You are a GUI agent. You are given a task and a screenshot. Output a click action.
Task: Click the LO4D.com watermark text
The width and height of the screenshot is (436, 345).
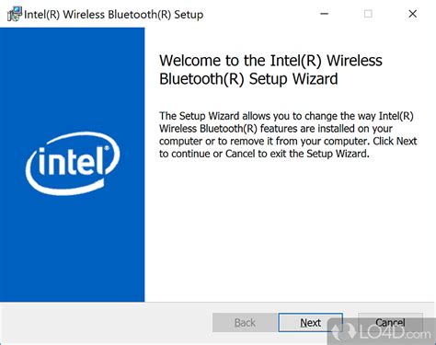coord(395,333)
